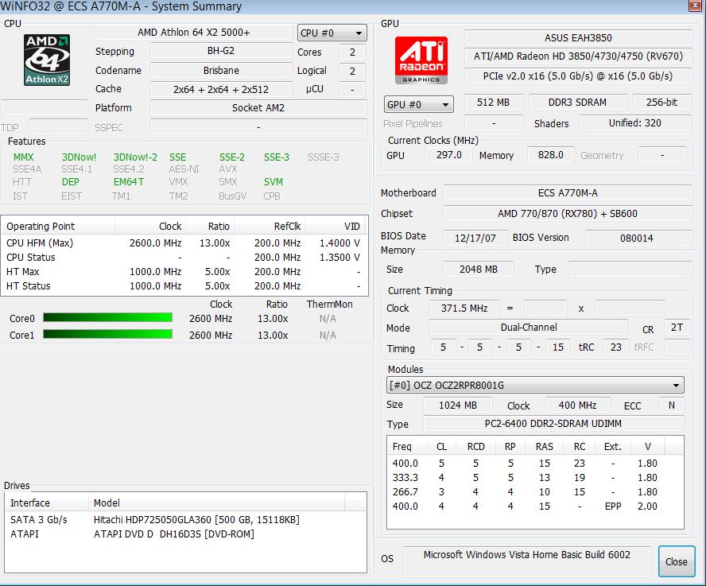Click the Memory clock 828.0 field

pyautogui.click(x=550, y=155)
